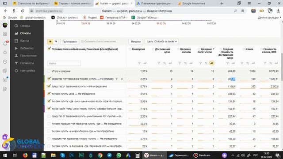Uncheck row 'тиурам купить -где -омск'
Image resolution: width=283 pixels, height=159 pixels.
click(x=49, y=101)
